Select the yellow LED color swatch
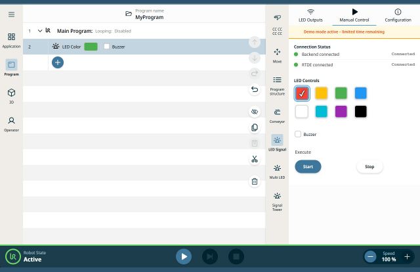Screen dimensions: 420x272 pos(321,93)
